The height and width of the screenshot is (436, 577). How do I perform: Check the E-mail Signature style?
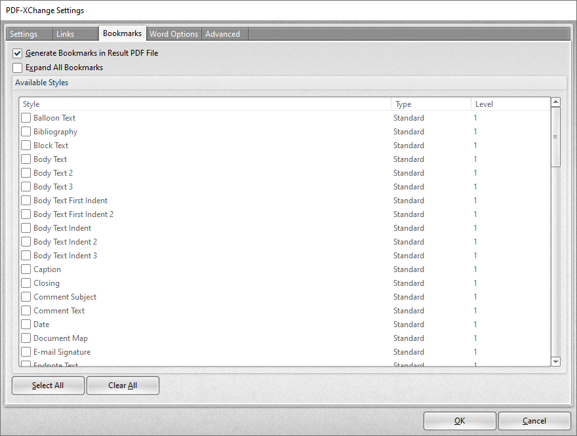tap(26, 351)
